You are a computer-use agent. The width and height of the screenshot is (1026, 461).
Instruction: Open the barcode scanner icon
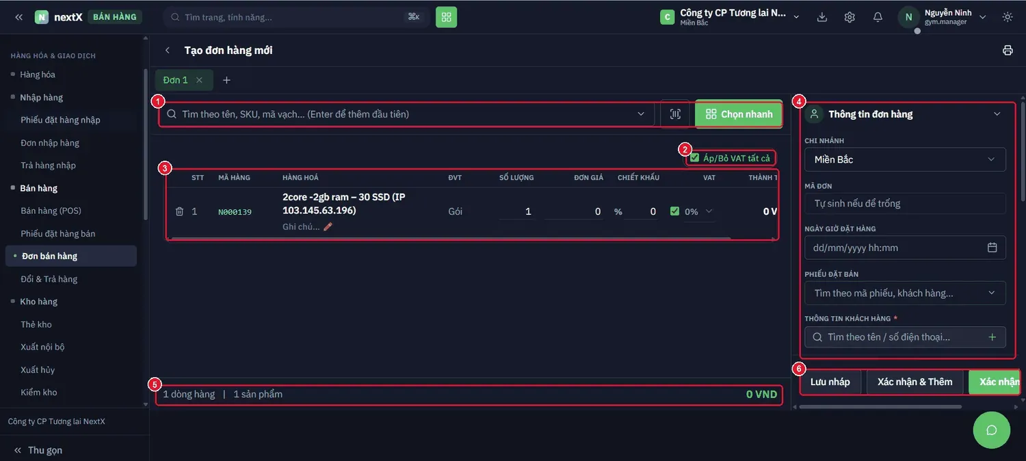[x=675, y=114]
